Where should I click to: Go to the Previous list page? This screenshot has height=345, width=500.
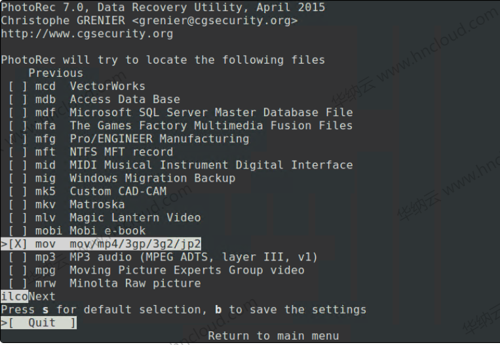pos(56,73)
